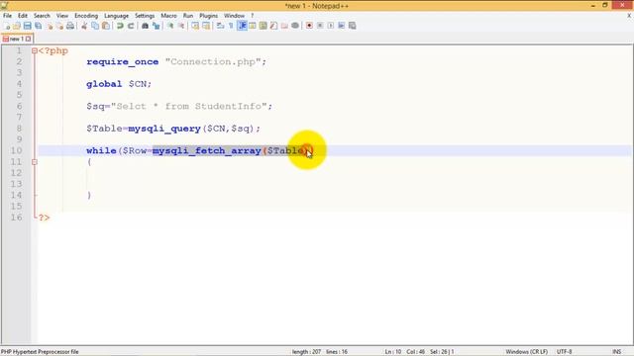Click the while keyword on line 10

tap(101, 150)
